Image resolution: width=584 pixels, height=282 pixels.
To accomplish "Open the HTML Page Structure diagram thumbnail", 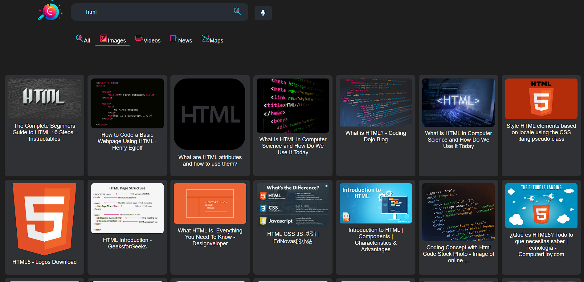I will click(x=127, y=208).
